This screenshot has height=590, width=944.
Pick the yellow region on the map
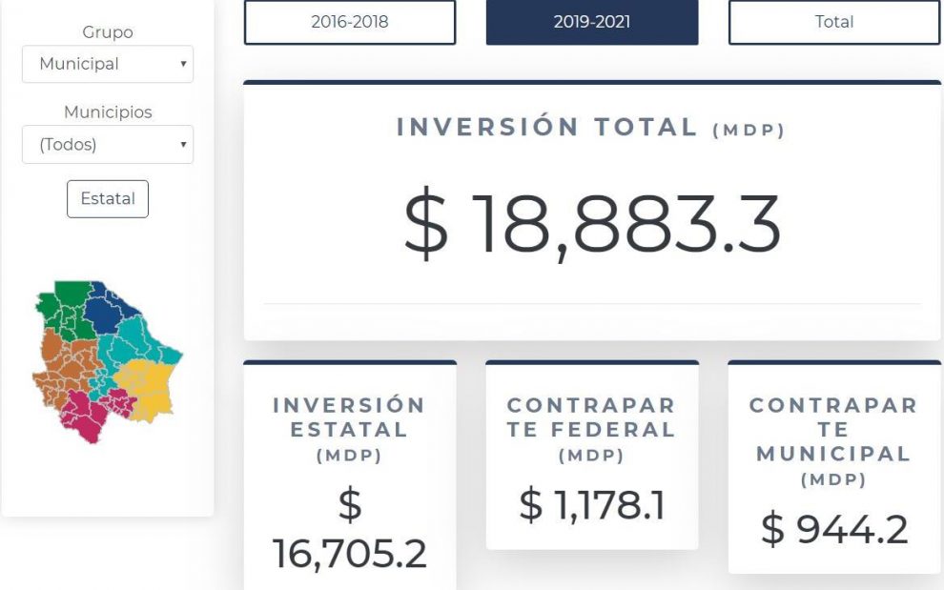149,387
